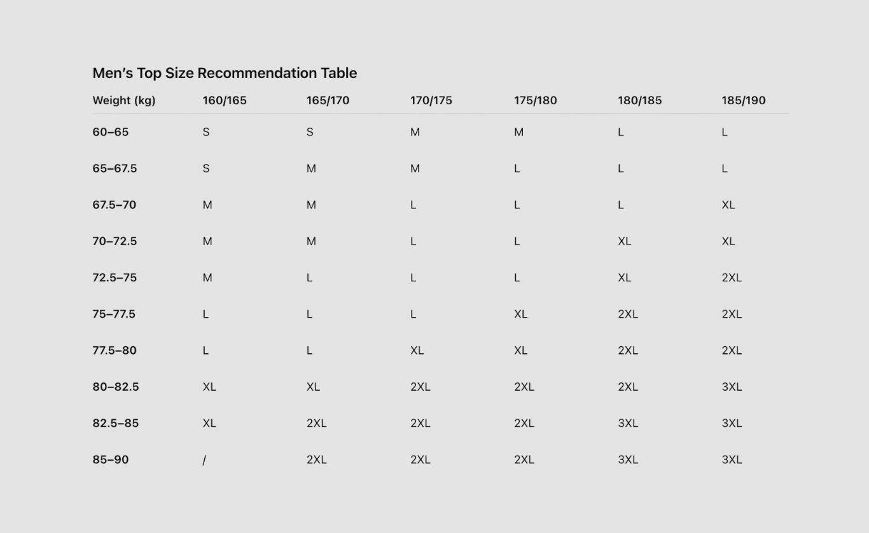The height and width of the screenshot is (533, 869).
Task: Select the Weight (kg) column header
Action: (124, 100)
